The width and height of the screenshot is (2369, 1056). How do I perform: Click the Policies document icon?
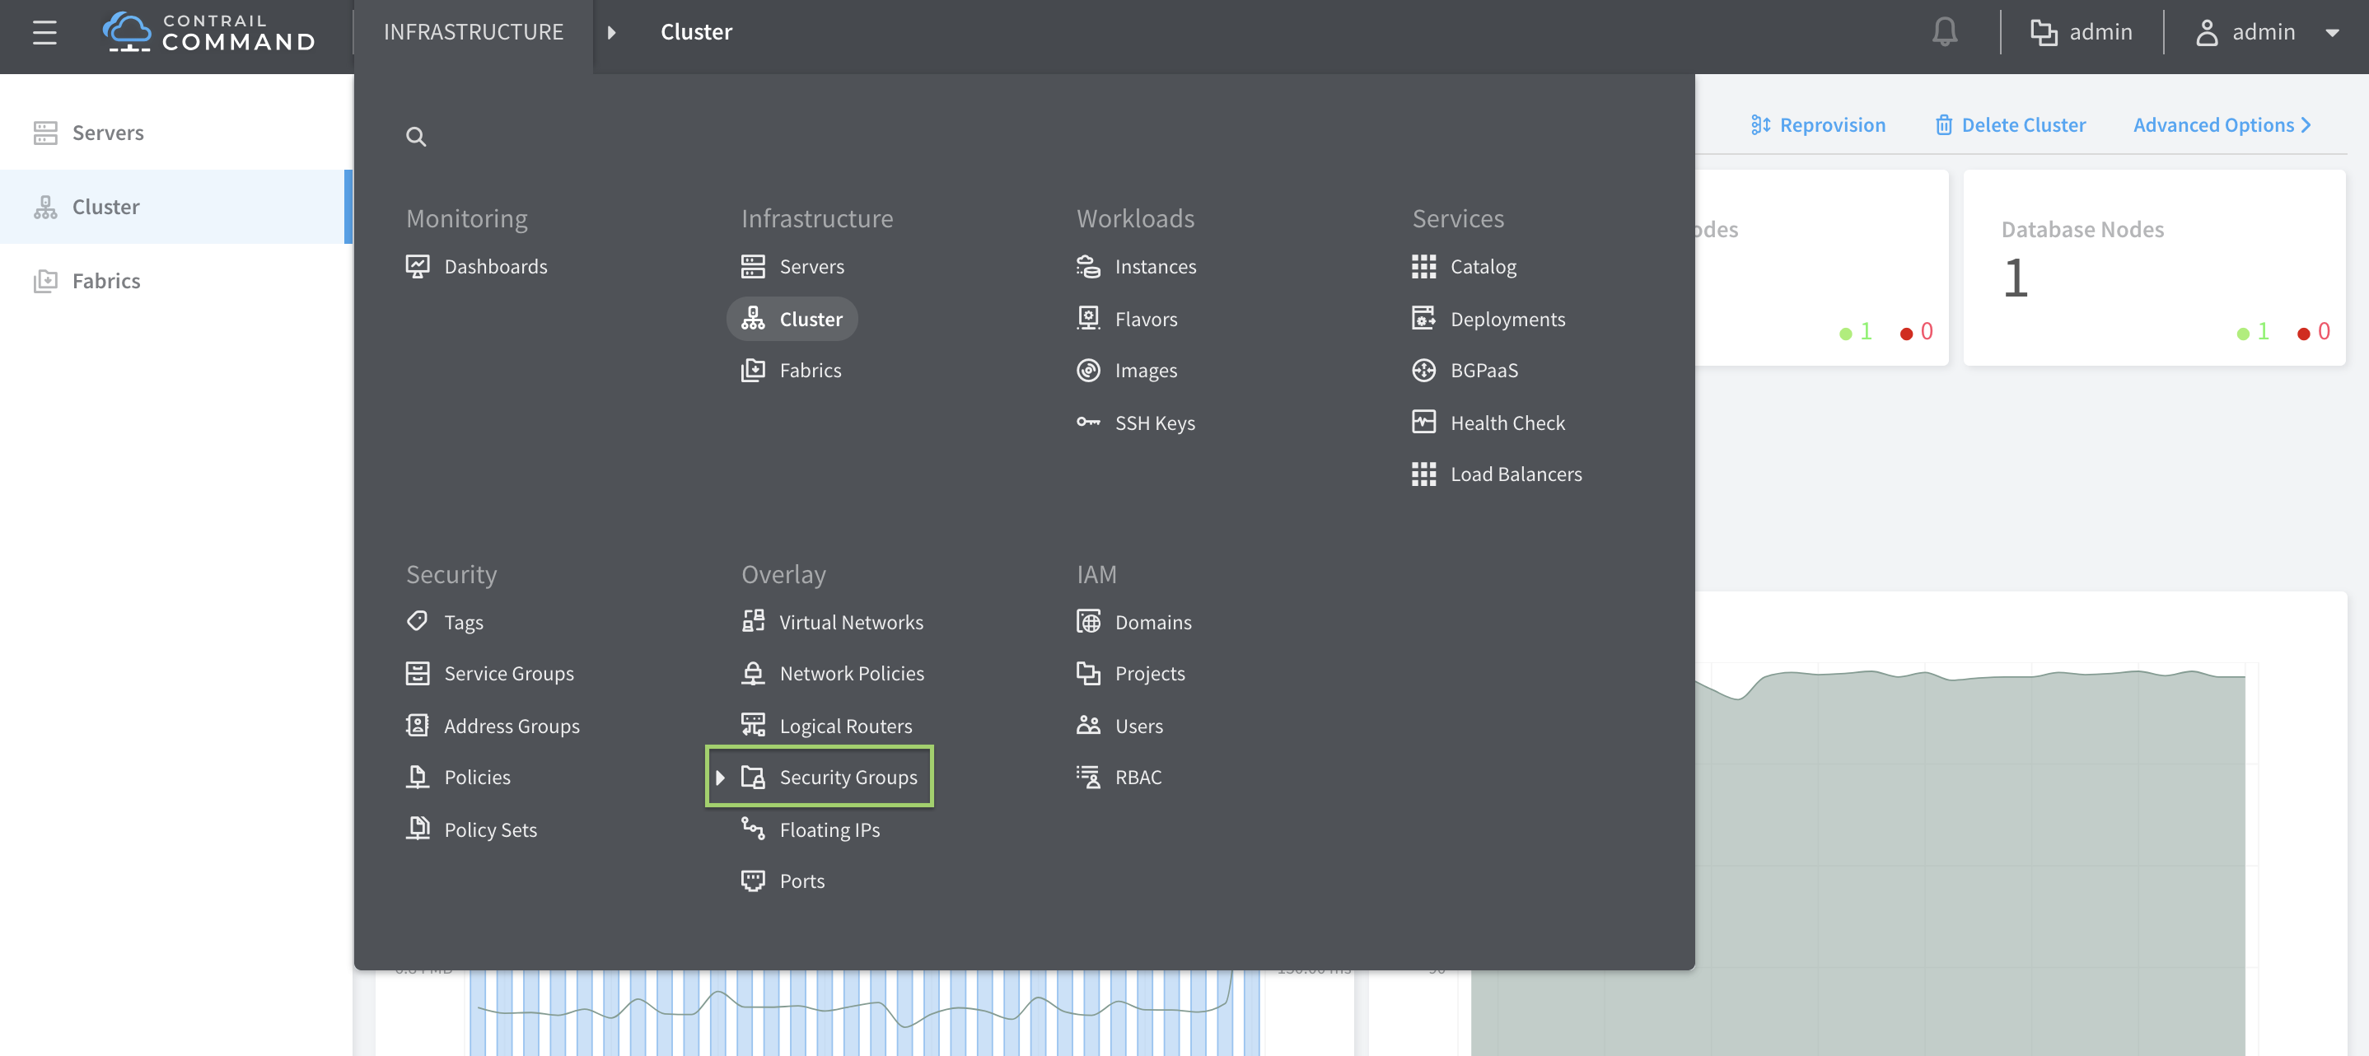pos(418,778)
